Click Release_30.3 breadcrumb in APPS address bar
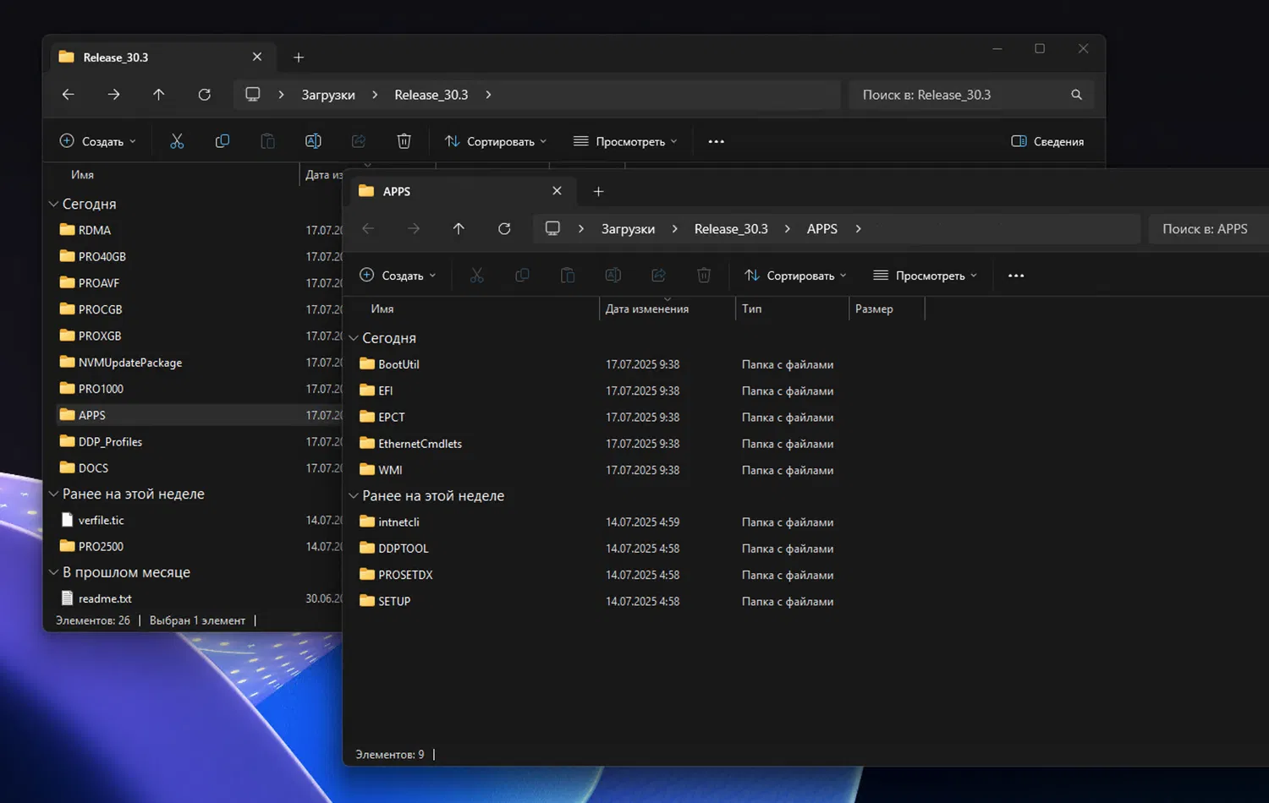Viewport: 1269px width, 803px height. pos(731,229)
